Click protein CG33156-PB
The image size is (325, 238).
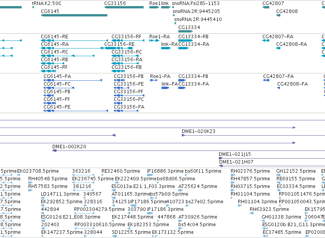coord(129,76)
